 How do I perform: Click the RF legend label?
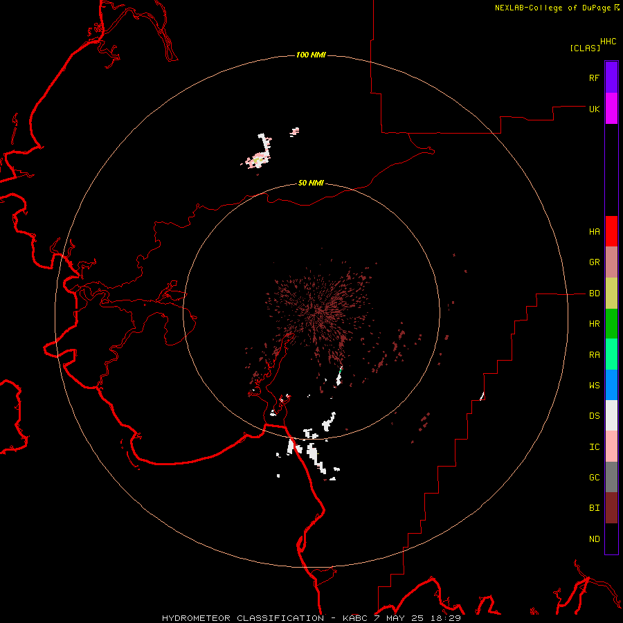point(594,78)
